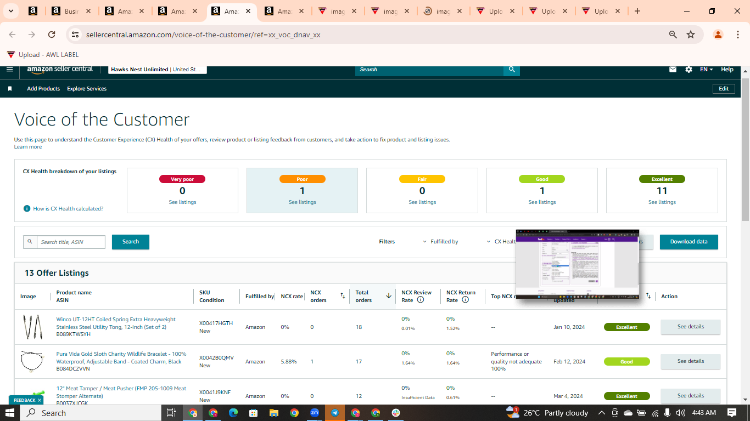
Task: Open the Seller Central settings gear
Action: click(x=689, y=70)
